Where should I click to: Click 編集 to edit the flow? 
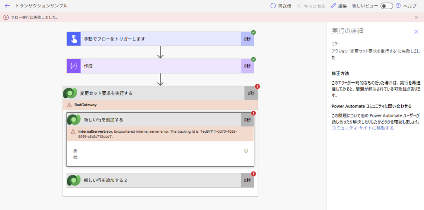click(339, 6)
